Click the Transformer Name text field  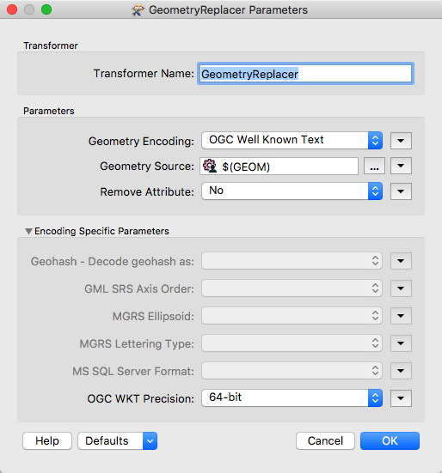[x=305, y=74]
